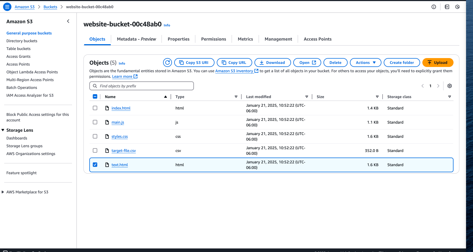Expand AWS Marketplace for S3 section

click(x=3, y=192)
